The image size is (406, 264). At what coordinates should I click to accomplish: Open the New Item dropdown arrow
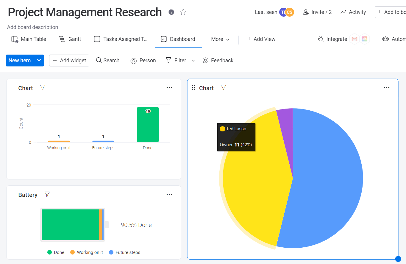(39, 60)
